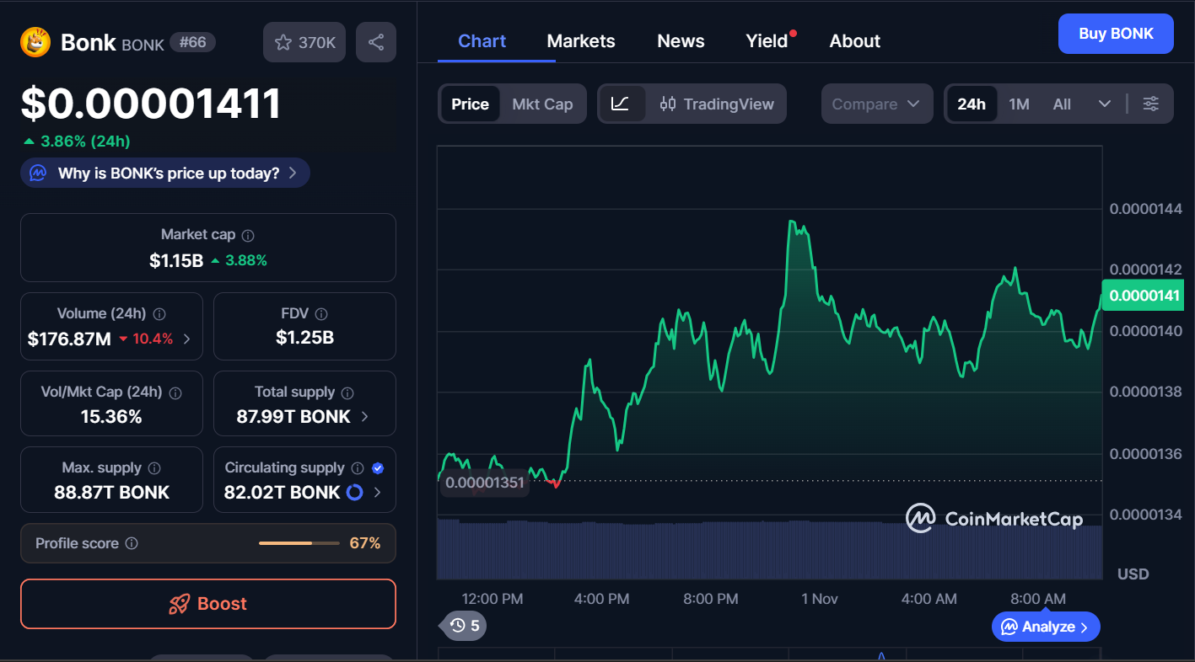This screenshot has height=662, width=1195.
Task: Click the Market cap info icon
Action: pos(248,236)
